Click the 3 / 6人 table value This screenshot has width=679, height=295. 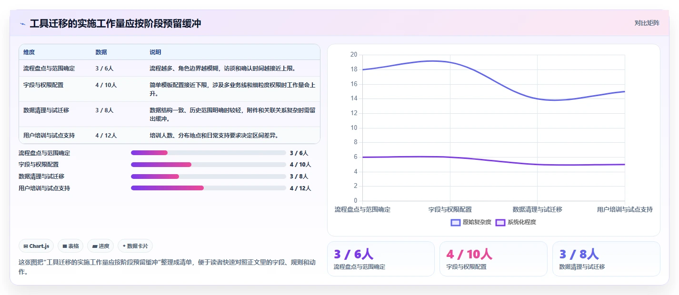(x=104, y=69)
